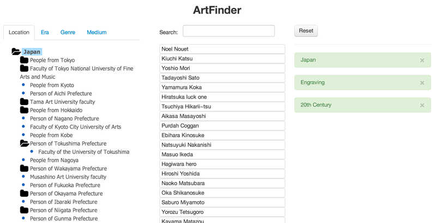Expand the People from Tokyo folder icon
436x223 pixels.
24,60
